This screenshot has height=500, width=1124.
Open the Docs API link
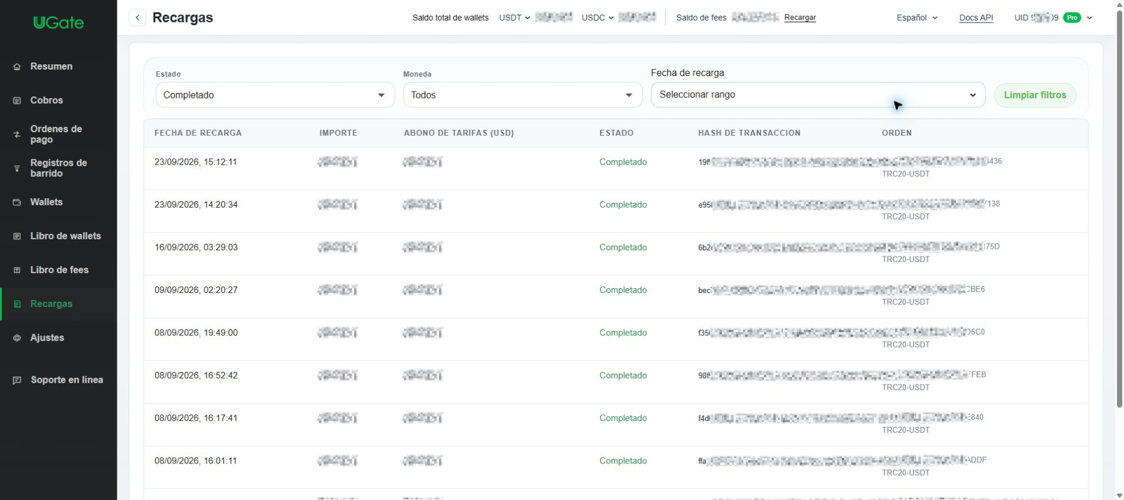click(976, 18)
